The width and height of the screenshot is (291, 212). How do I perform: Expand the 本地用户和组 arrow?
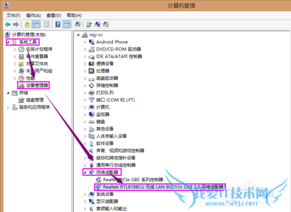15,71
